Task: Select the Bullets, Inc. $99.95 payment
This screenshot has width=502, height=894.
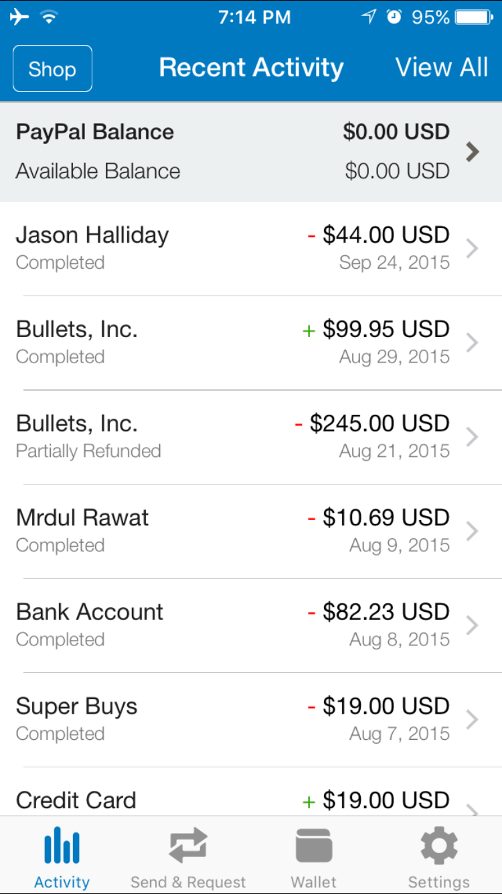Action: click(x=251, y=342)
